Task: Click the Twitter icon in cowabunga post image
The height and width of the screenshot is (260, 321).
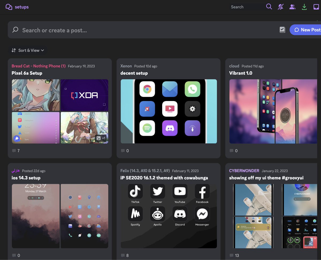Action: (x=158, y=191)
